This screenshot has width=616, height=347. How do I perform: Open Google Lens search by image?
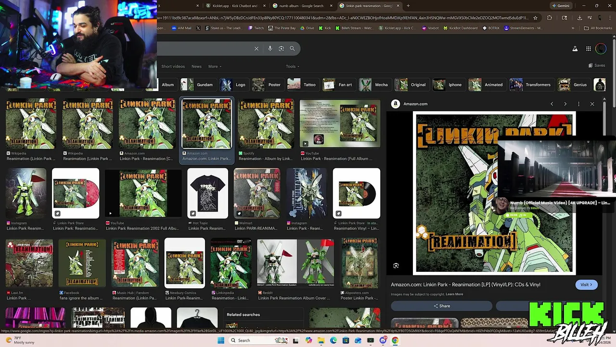pyautogui.click(x=281, y=49)
